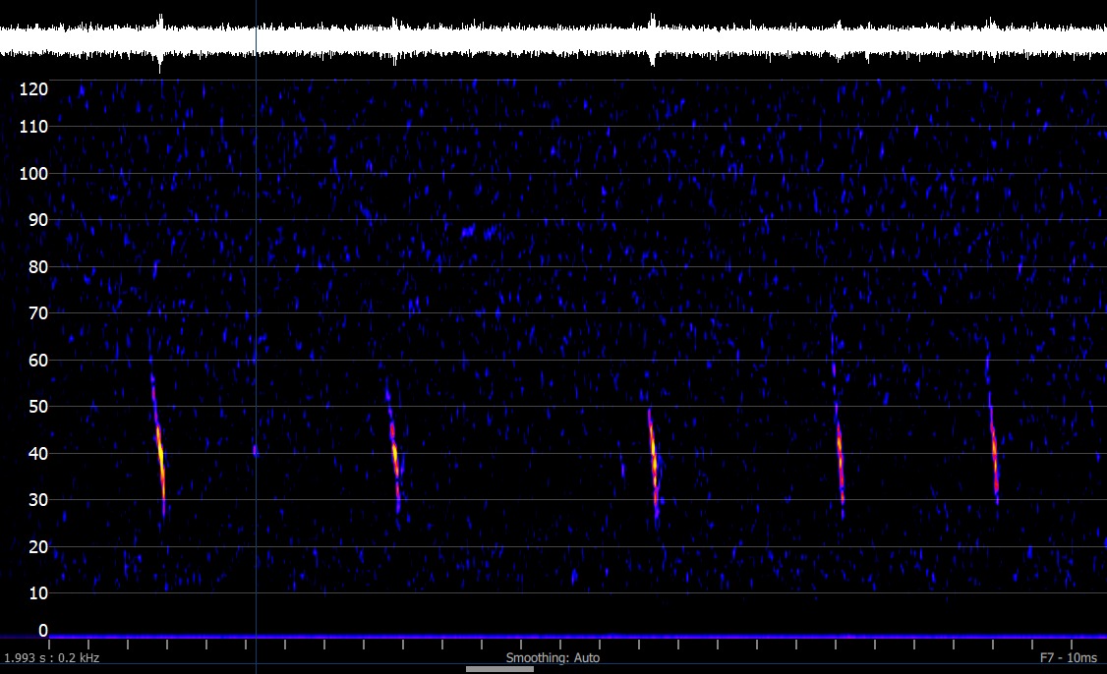Select the second call pulse from the left

tap(394, 452)
